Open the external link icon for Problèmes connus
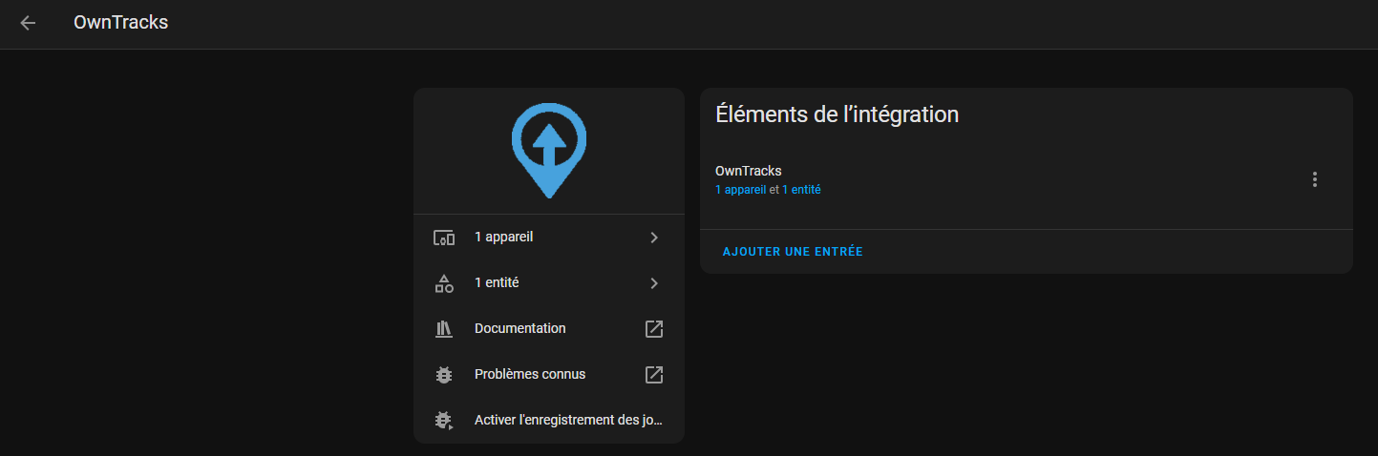 point(654,375)
